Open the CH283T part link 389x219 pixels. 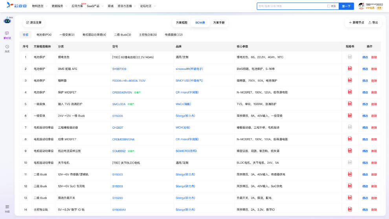[118, 128]
